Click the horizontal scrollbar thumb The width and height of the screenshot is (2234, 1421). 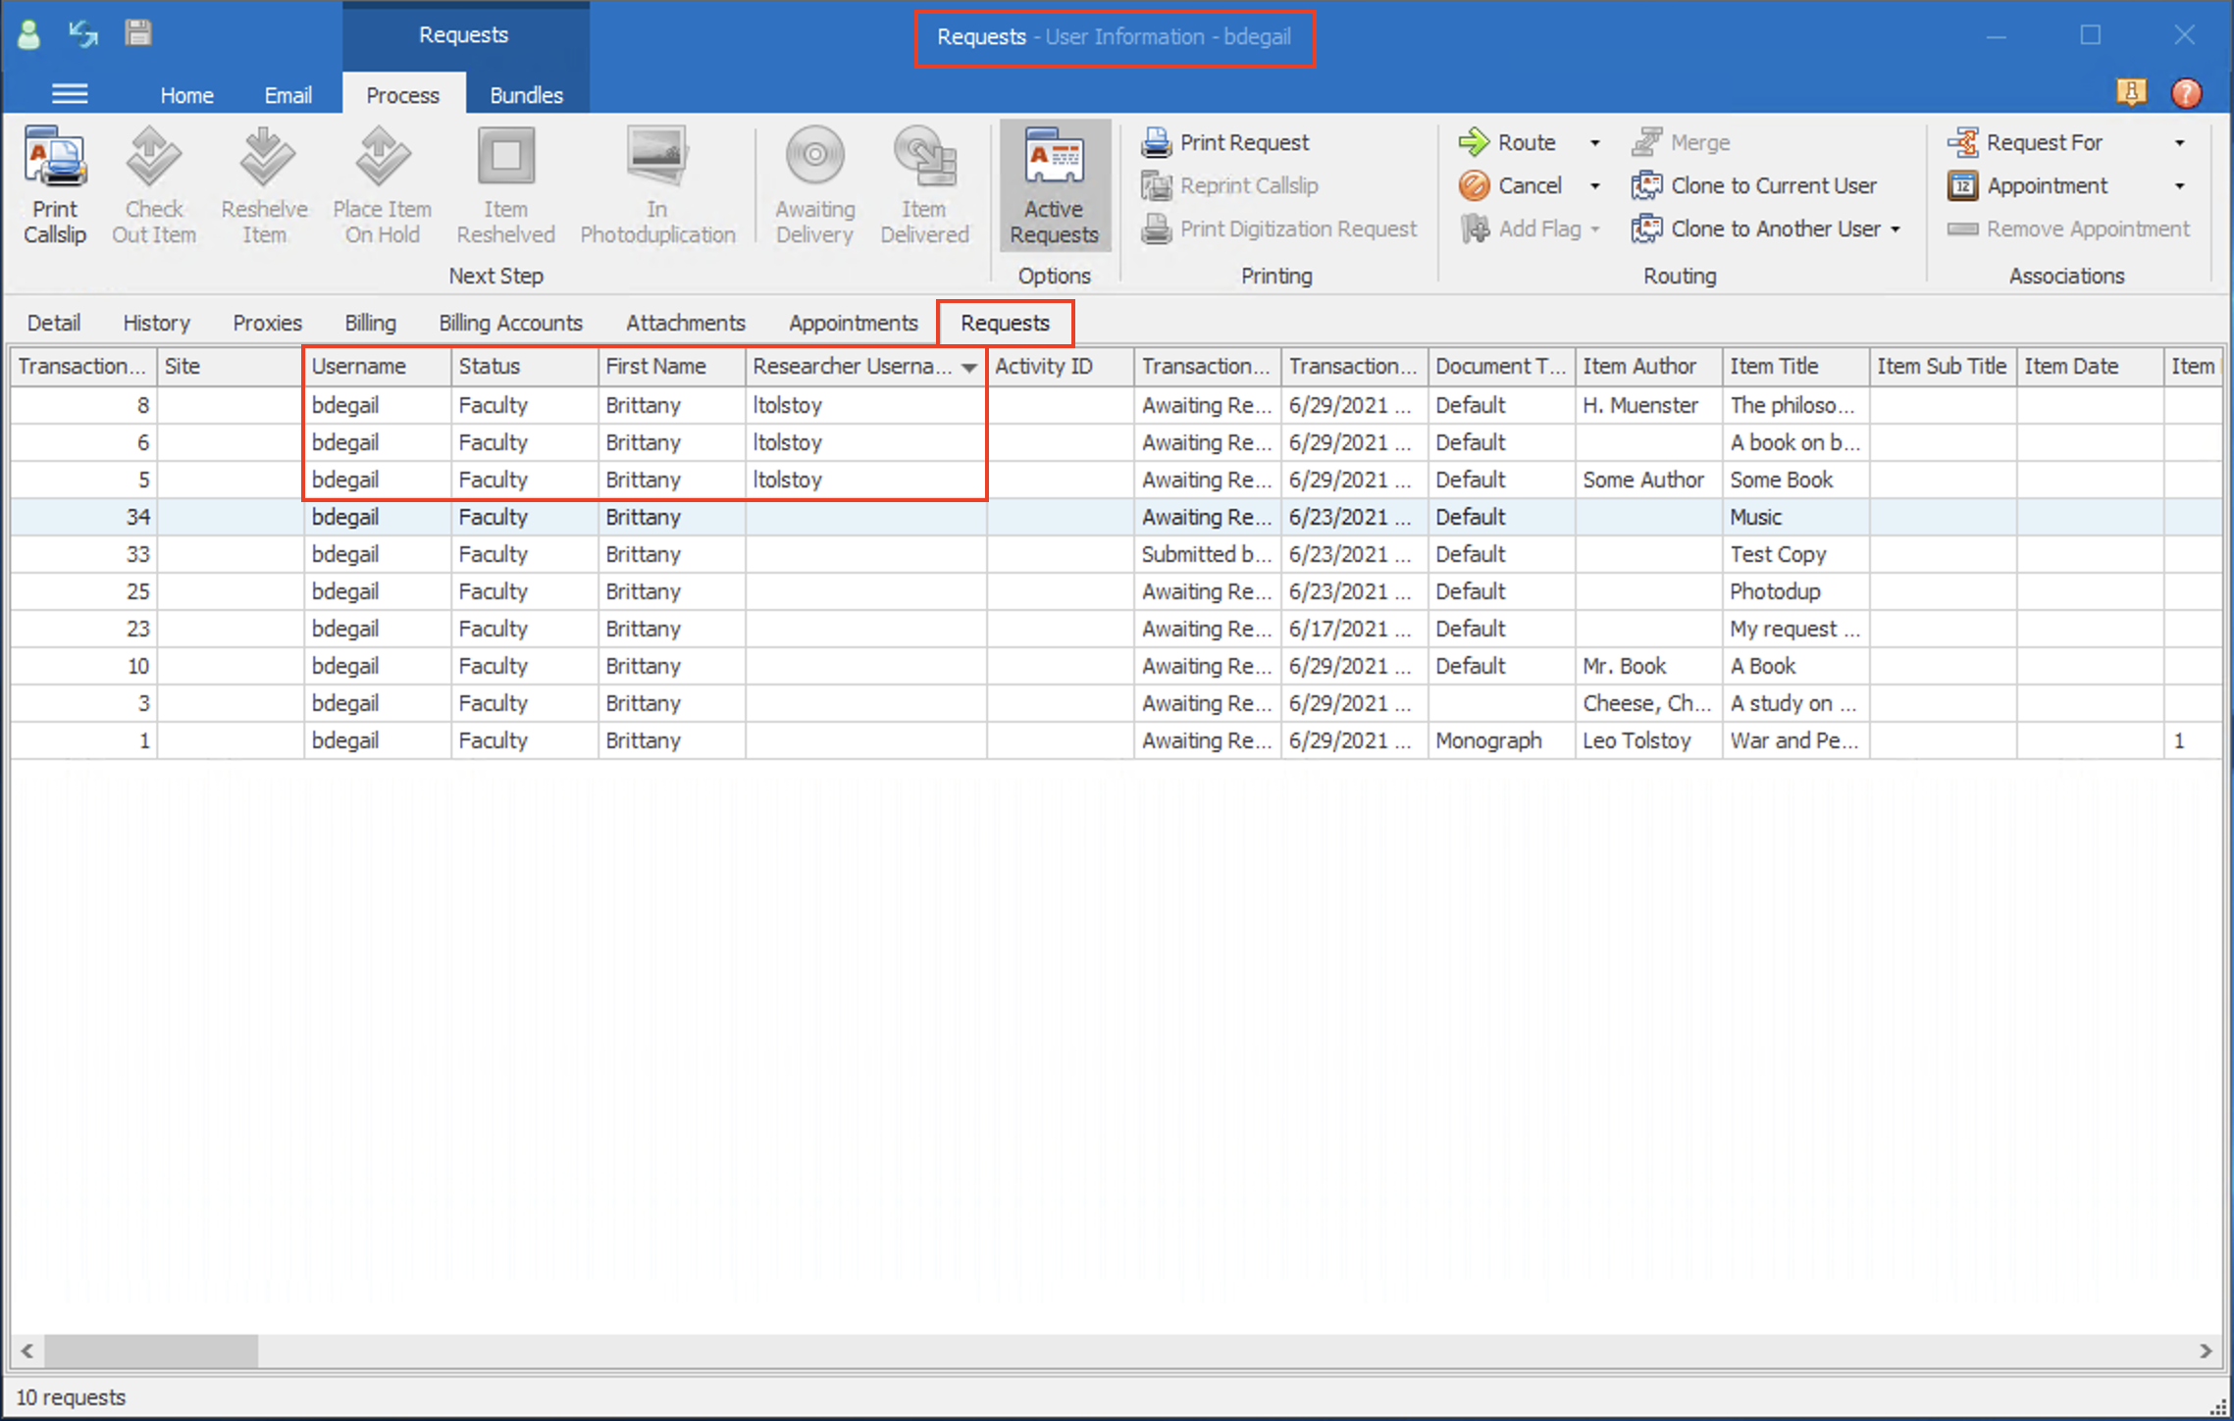[151, 1350]
